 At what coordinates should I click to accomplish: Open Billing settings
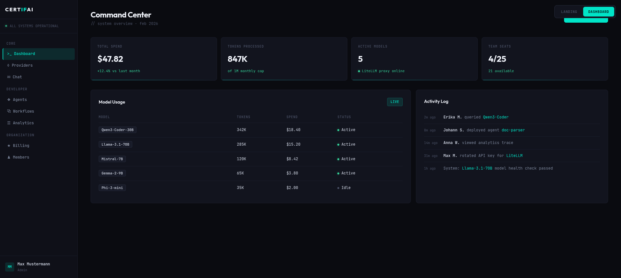[21, 146]
